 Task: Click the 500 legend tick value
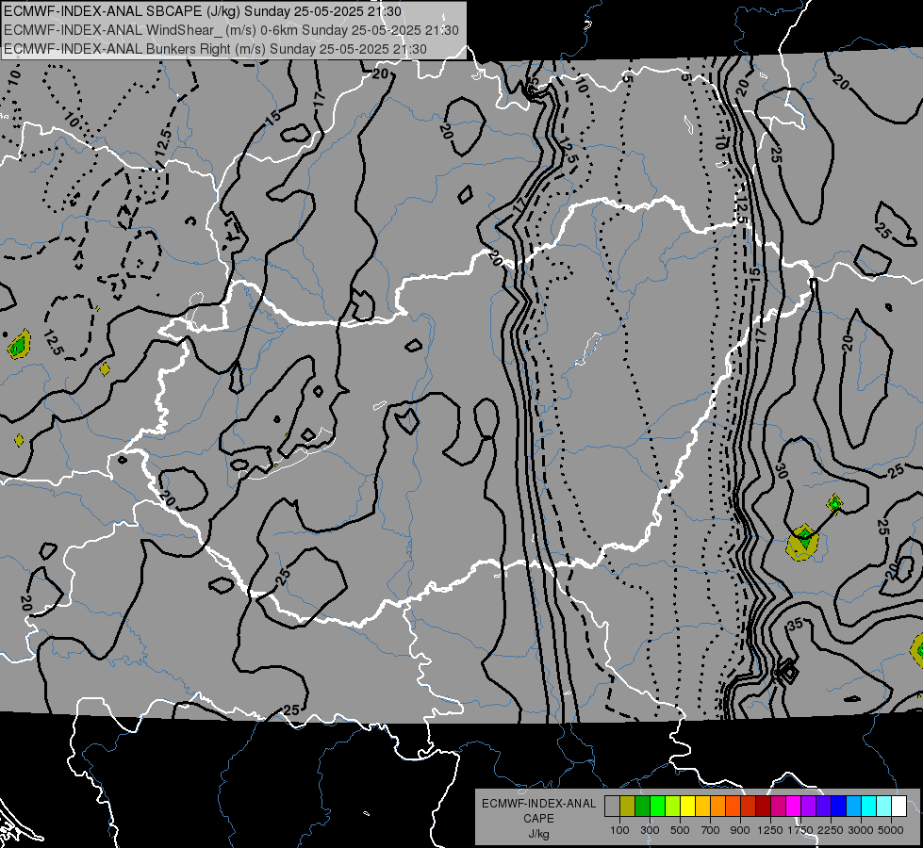[x=680, y=830]
